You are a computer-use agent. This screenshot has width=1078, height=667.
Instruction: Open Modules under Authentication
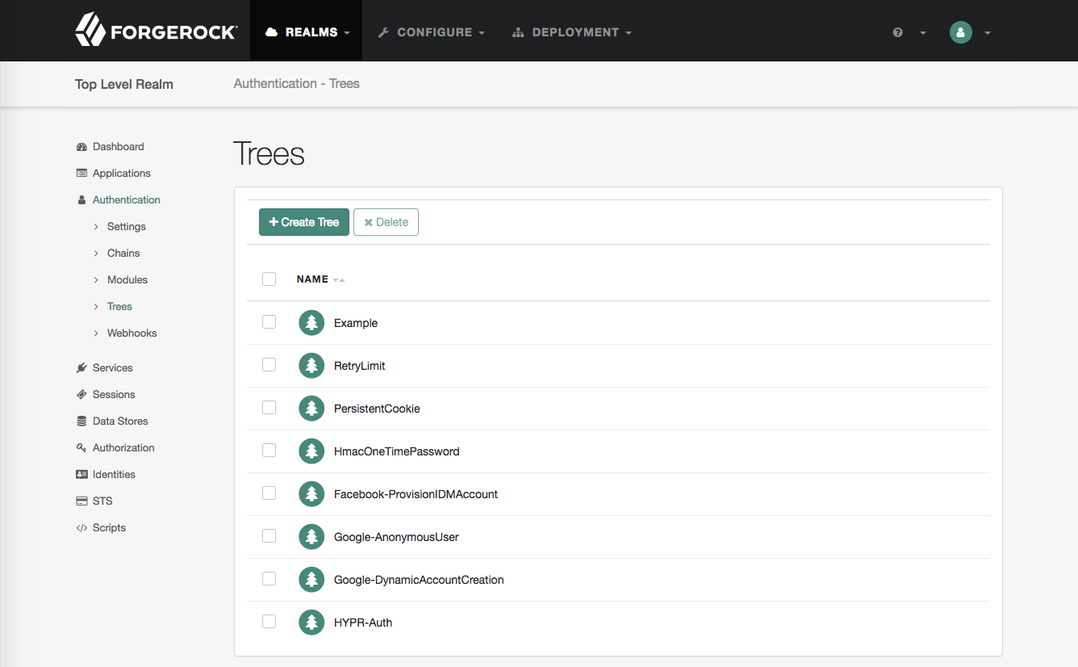[x=127, y=280]
